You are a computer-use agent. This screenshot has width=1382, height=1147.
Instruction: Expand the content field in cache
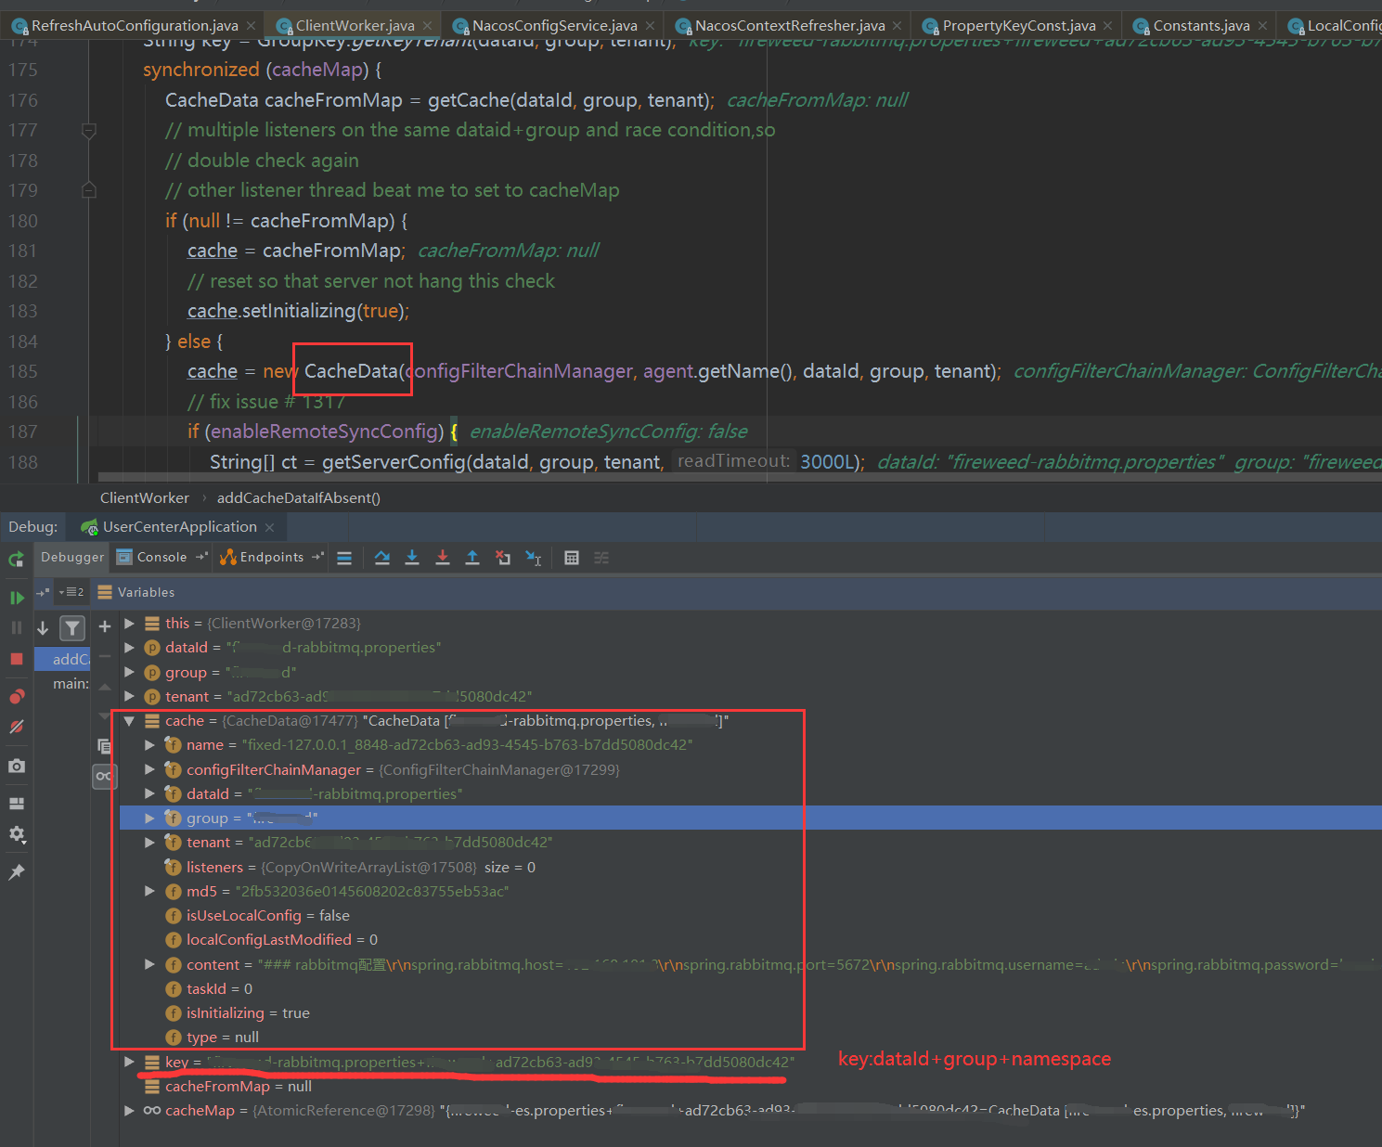149,965
